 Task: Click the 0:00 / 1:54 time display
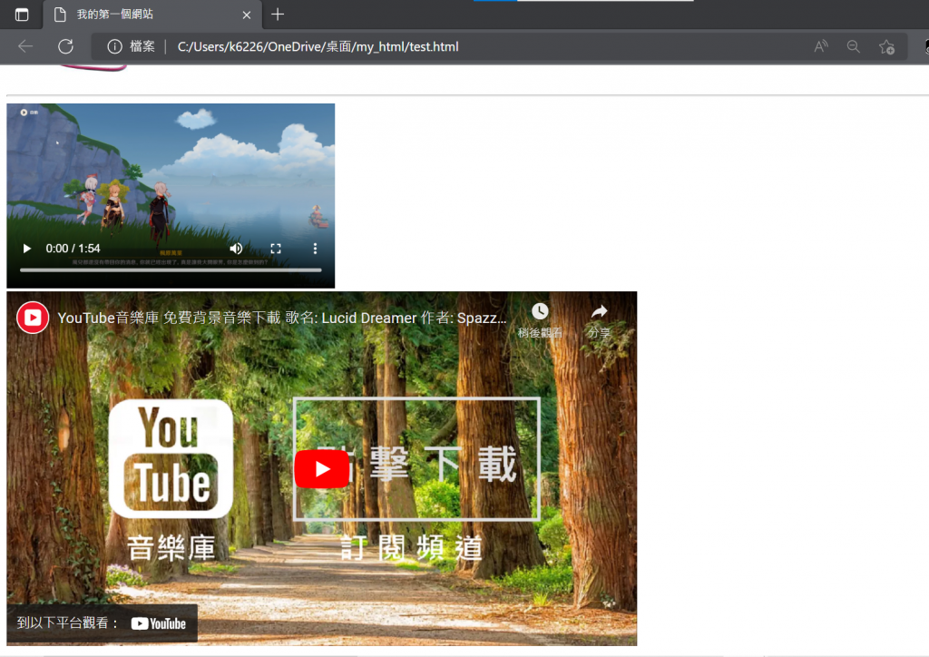coord(73,249)
